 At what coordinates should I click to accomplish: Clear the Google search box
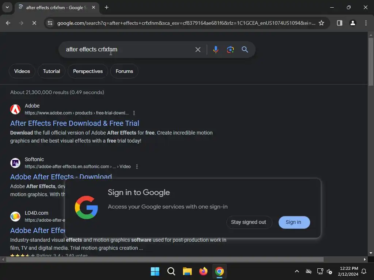point(198,50)
